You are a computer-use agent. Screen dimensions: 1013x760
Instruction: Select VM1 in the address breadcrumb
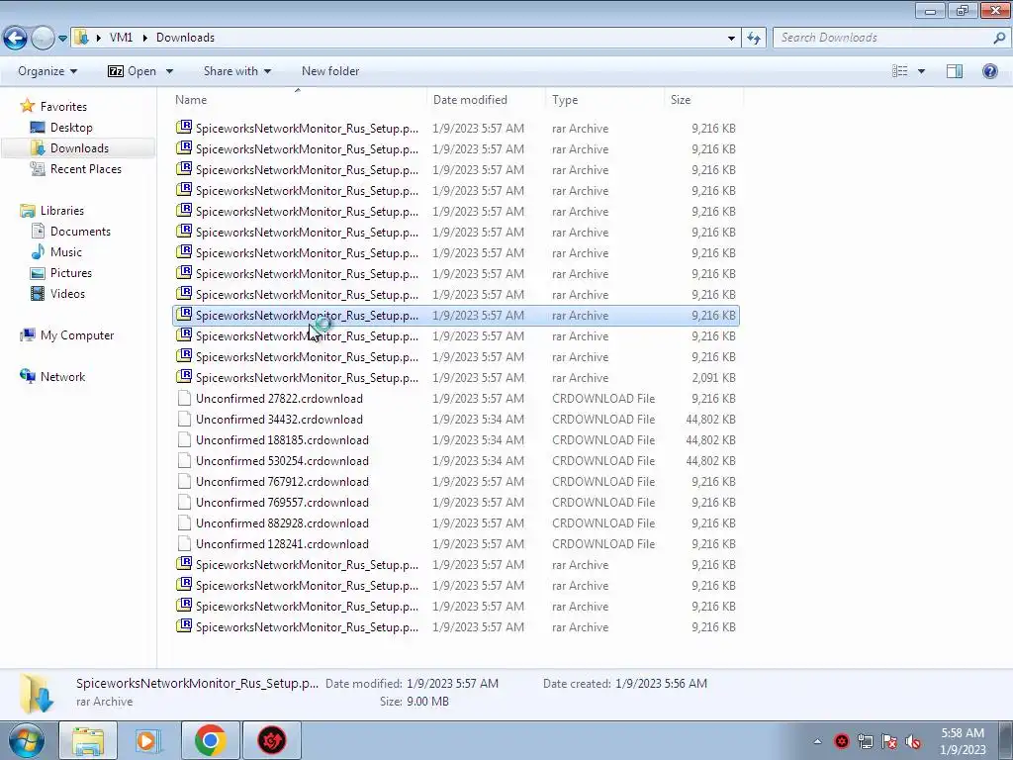[121, 38]
